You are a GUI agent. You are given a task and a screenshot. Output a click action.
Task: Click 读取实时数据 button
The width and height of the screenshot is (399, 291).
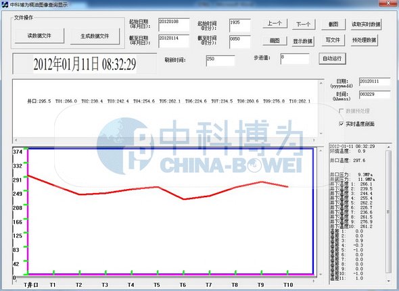[366, 24]
